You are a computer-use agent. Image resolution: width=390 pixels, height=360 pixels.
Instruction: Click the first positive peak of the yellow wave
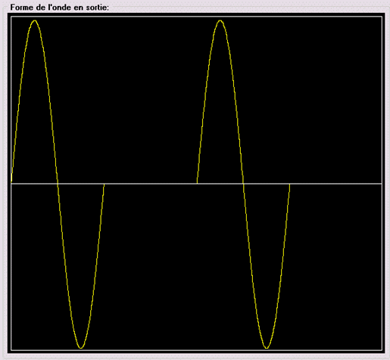pyautogui.click(x=35, y=20)
